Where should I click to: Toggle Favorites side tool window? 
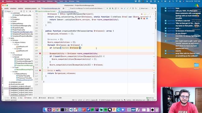(x=3, y=80)
